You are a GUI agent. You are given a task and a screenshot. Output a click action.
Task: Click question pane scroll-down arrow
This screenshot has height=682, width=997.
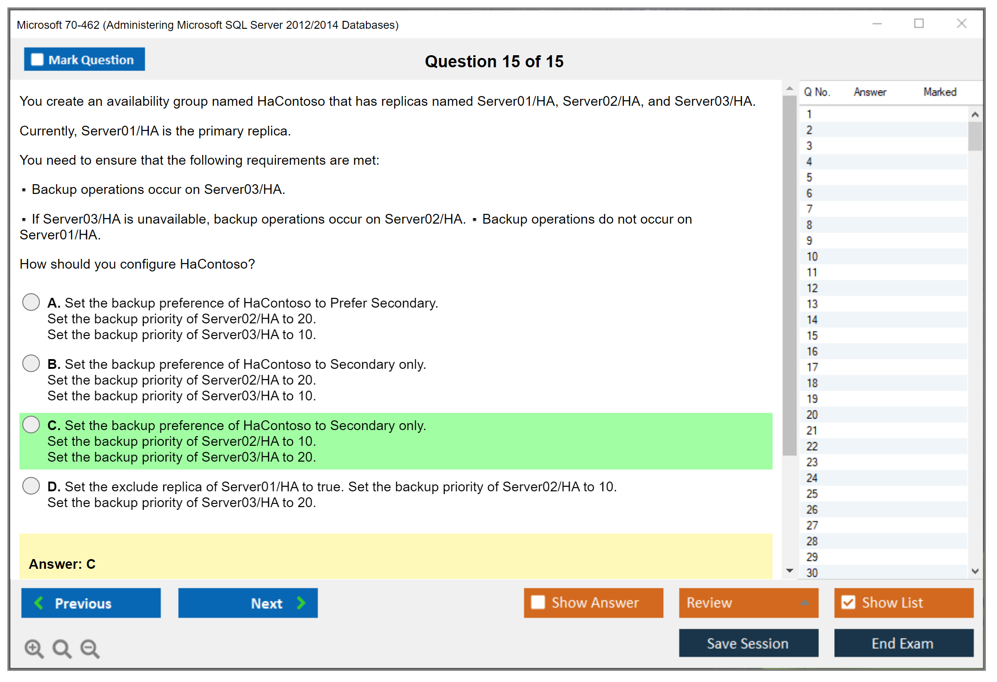point(790,571)
